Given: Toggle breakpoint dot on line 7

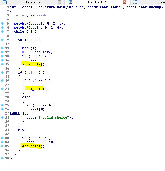Looking at the screenshot, I should [2, 32].
